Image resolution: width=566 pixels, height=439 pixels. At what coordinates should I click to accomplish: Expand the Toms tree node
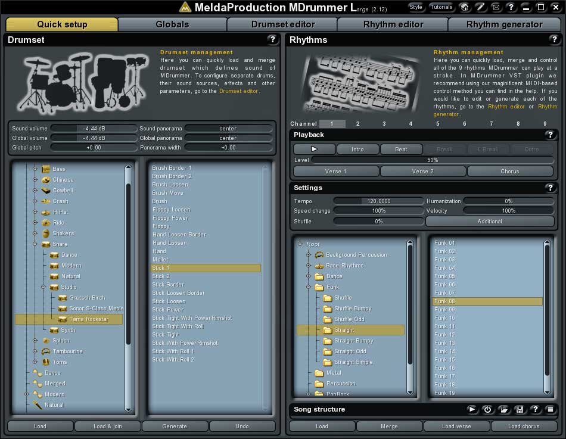point(35,362)
